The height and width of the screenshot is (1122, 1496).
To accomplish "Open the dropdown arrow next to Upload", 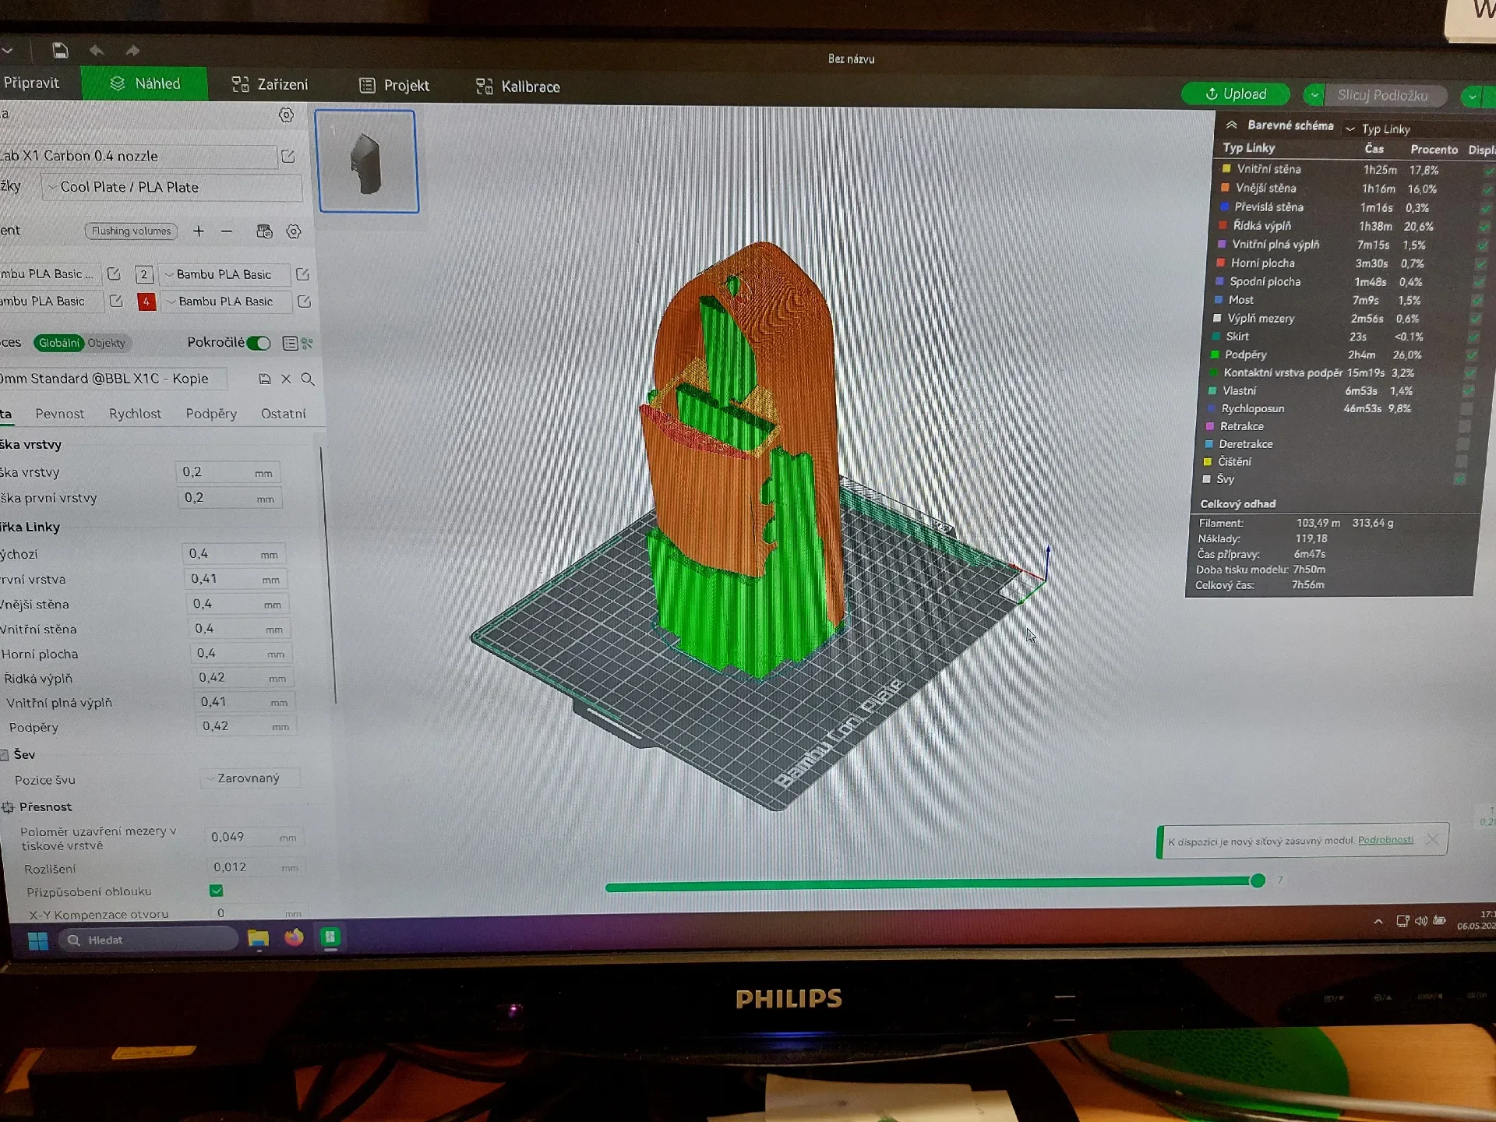I will [x=1314, y=95].
